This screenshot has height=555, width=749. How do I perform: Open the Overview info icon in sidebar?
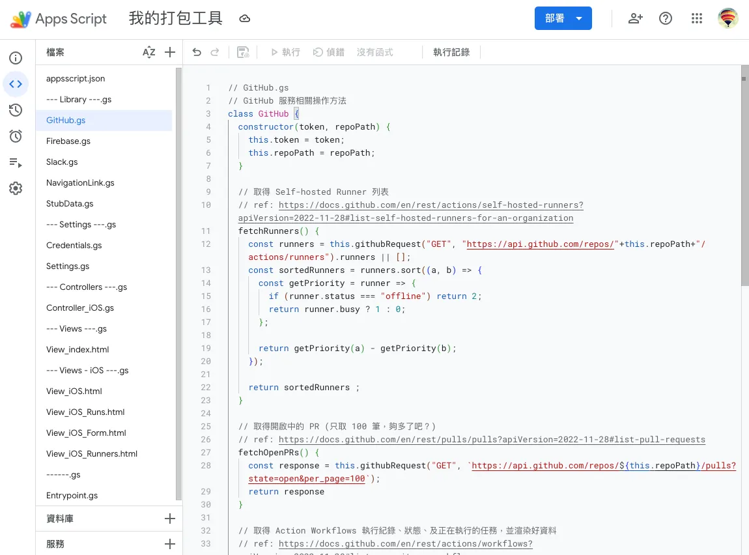point(16,58)
